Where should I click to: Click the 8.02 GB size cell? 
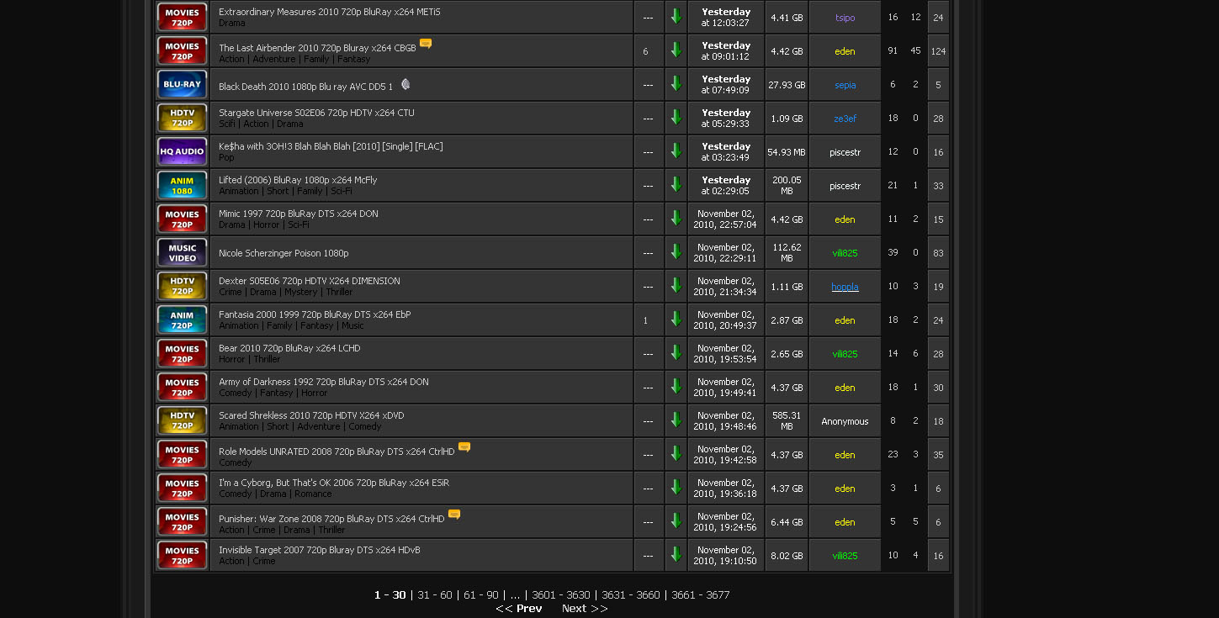click(787, 556)
